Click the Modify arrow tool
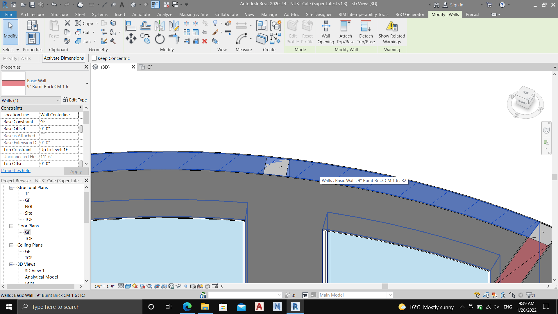Image resolution: width=558 pixels, height=314 pixels. click(11, 32)
